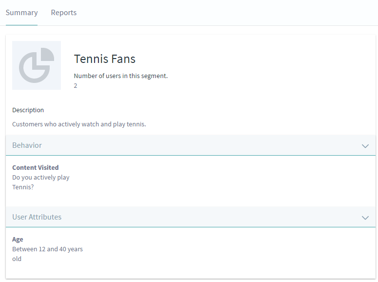Click the Behavior section header
Screen dimensions: 378x282
pos(190,145)
